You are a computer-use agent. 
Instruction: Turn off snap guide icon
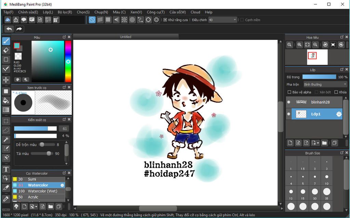pos(92,20)
